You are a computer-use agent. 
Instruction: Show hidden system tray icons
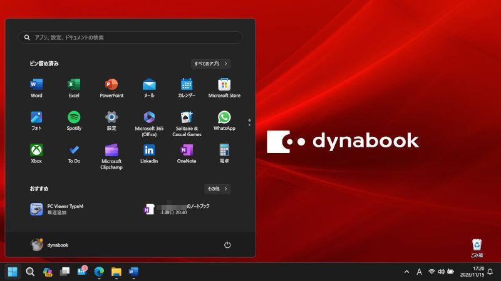tap(406, 272)
